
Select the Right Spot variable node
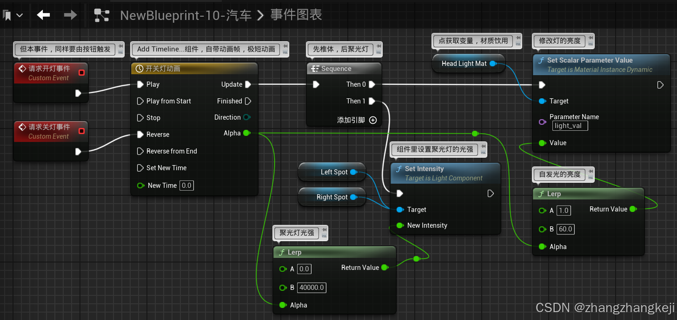click(331, 197)
